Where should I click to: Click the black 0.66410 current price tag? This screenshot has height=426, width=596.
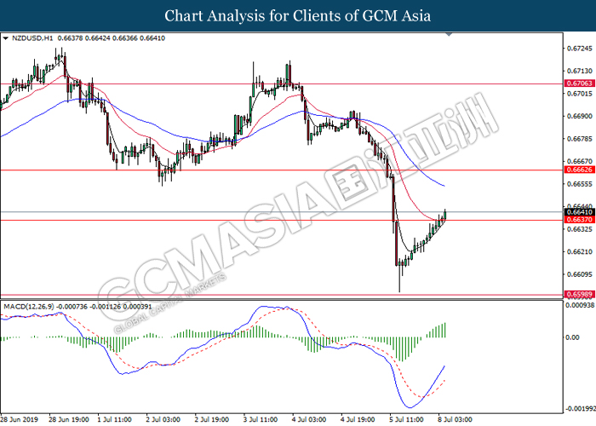[577, 212]
